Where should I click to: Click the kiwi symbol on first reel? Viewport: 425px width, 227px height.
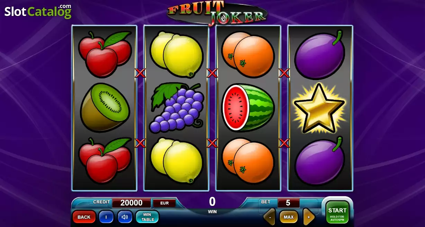pyautogui.click(x=105, y=108)
